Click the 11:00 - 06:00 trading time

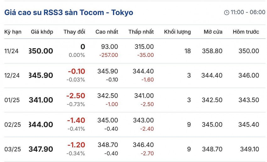(x=248, y=13)
